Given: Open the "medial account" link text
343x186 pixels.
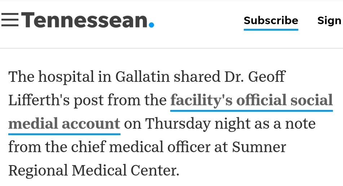Looking at the screenshot, I should pyautogui.click(x=64, y=124).
